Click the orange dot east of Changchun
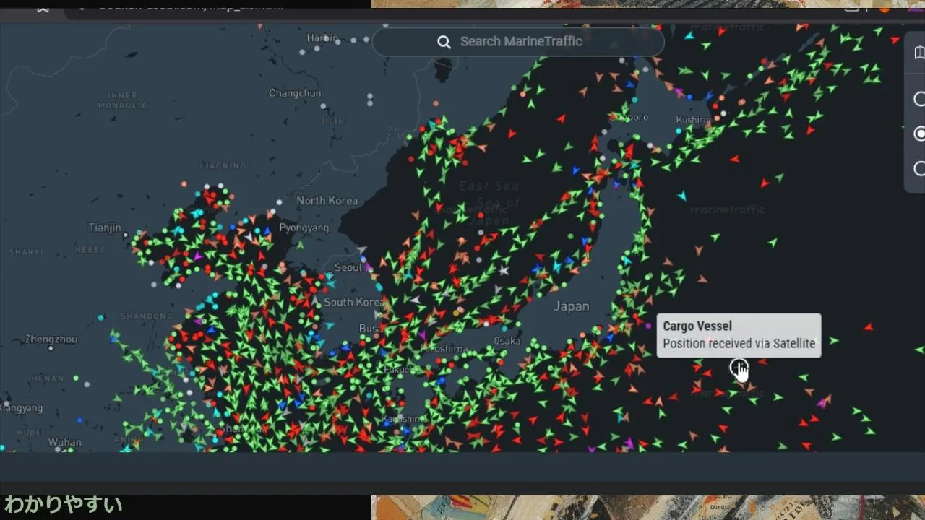Screen dimensions: 925x520 [x=436, y=103]
